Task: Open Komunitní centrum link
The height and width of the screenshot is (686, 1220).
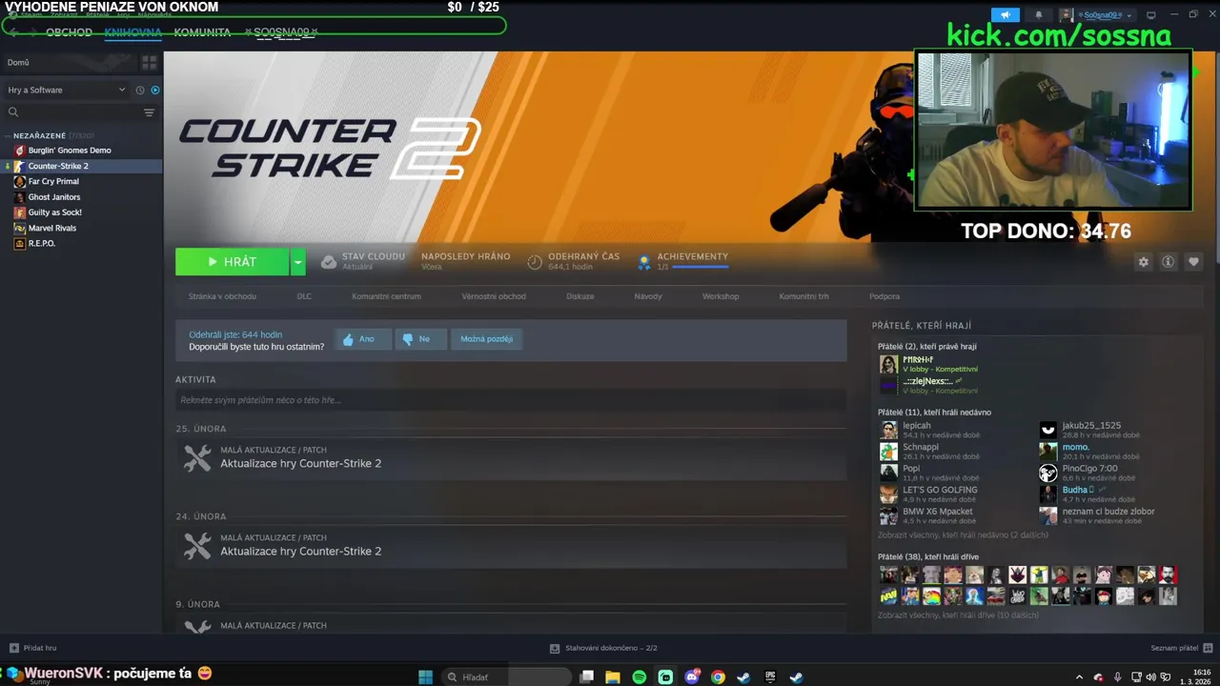Action: pyautogui.click(x=386, y=296)
